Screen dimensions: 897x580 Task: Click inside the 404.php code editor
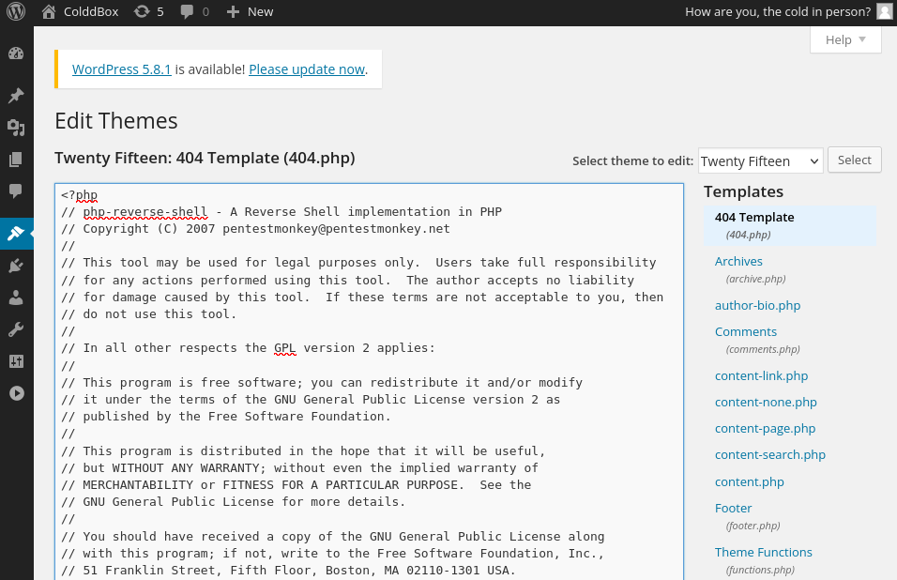[369, 382]
